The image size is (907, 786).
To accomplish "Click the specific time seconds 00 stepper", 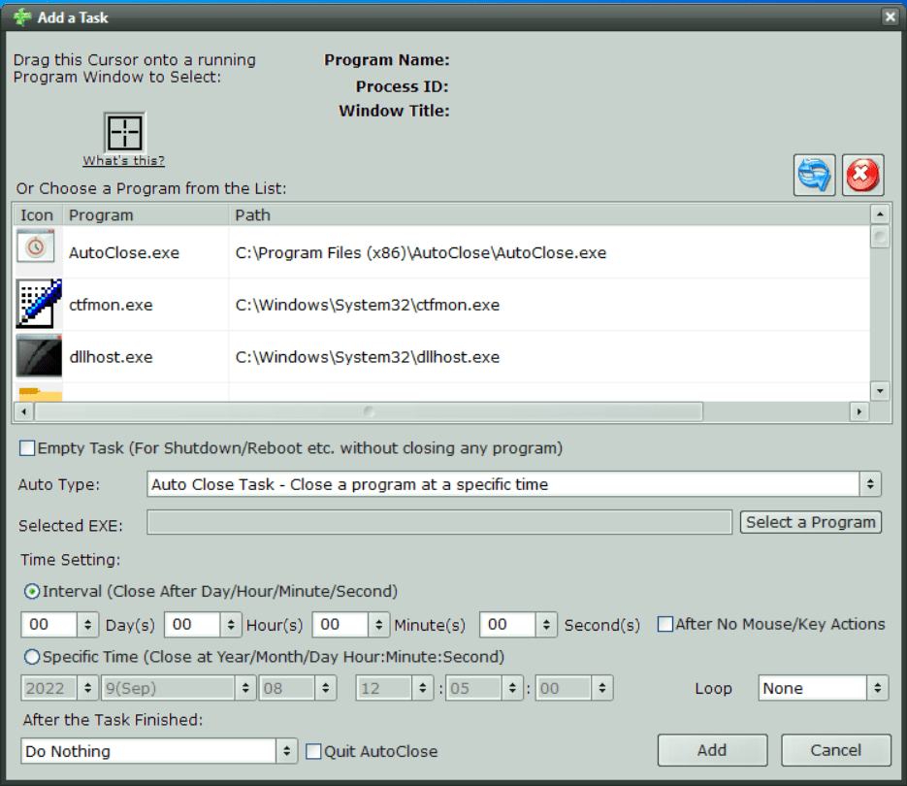I will [x=602, y=688].
